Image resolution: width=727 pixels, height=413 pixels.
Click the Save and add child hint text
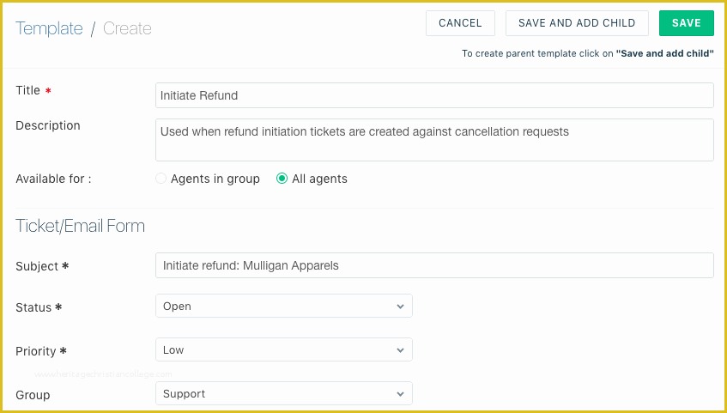(x=588, y=53)
